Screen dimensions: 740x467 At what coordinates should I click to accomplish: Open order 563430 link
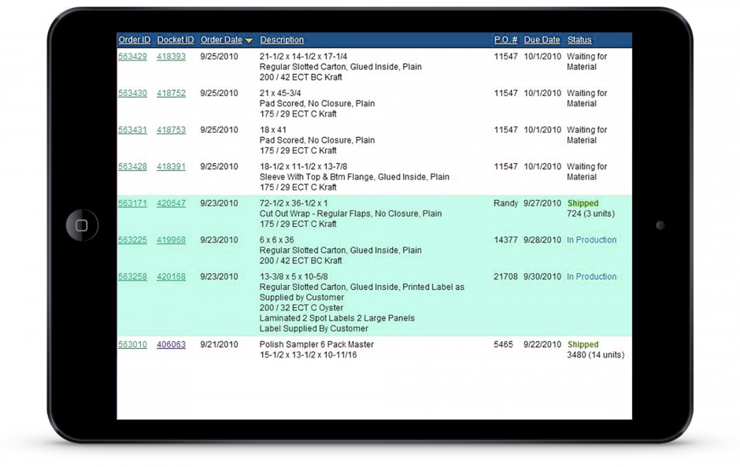(132, 93)
